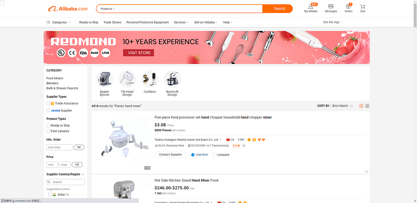Open the Categories menu
Viewport: 417px width, 203px height.
[59, 22]
